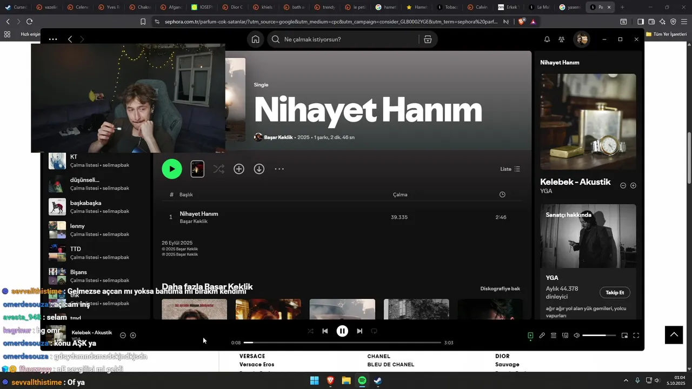
Task: Follow YGA with Takip Et button
Action: pos(615,292)
